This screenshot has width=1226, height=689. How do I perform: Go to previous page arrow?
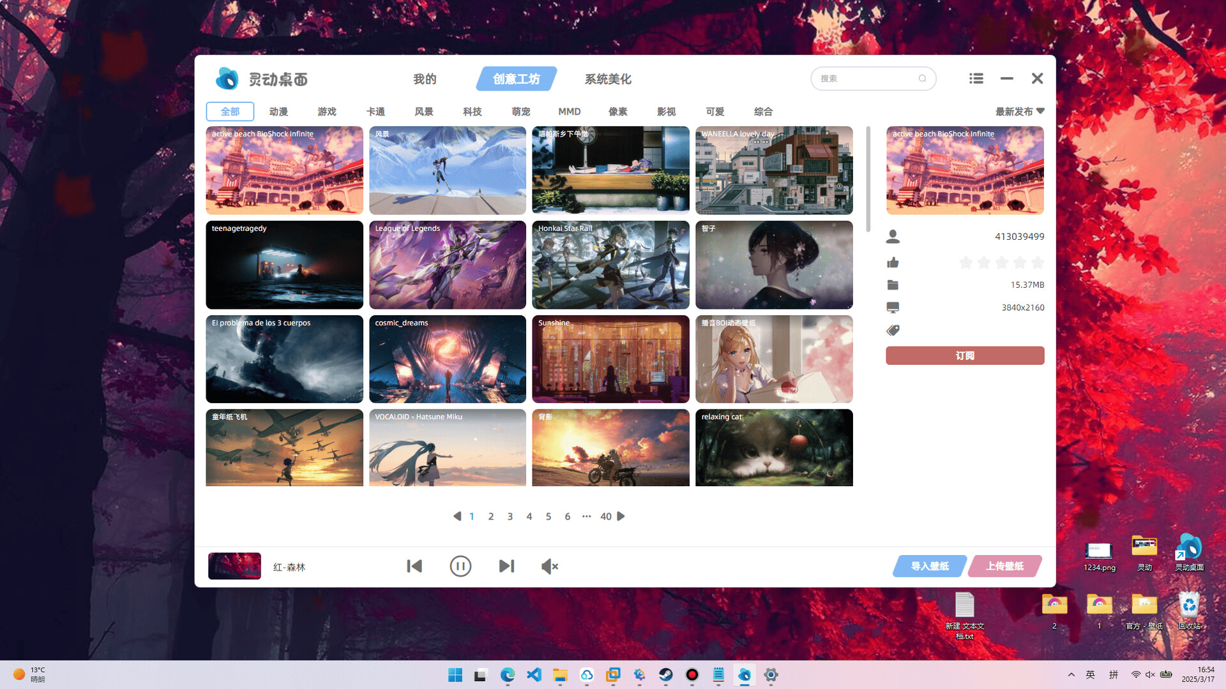[457, 516]
